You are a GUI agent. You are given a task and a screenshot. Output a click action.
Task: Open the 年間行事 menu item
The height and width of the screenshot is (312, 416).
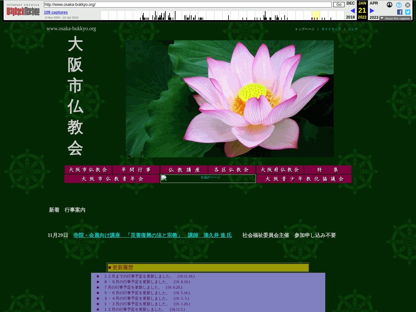[136, 170]
